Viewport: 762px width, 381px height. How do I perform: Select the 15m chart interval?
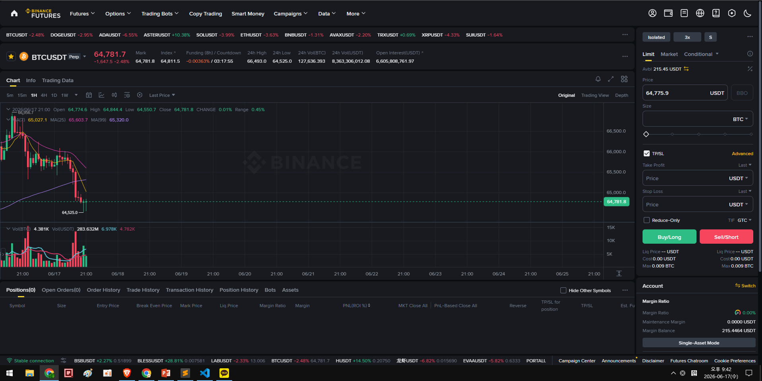tap(22, 95)
